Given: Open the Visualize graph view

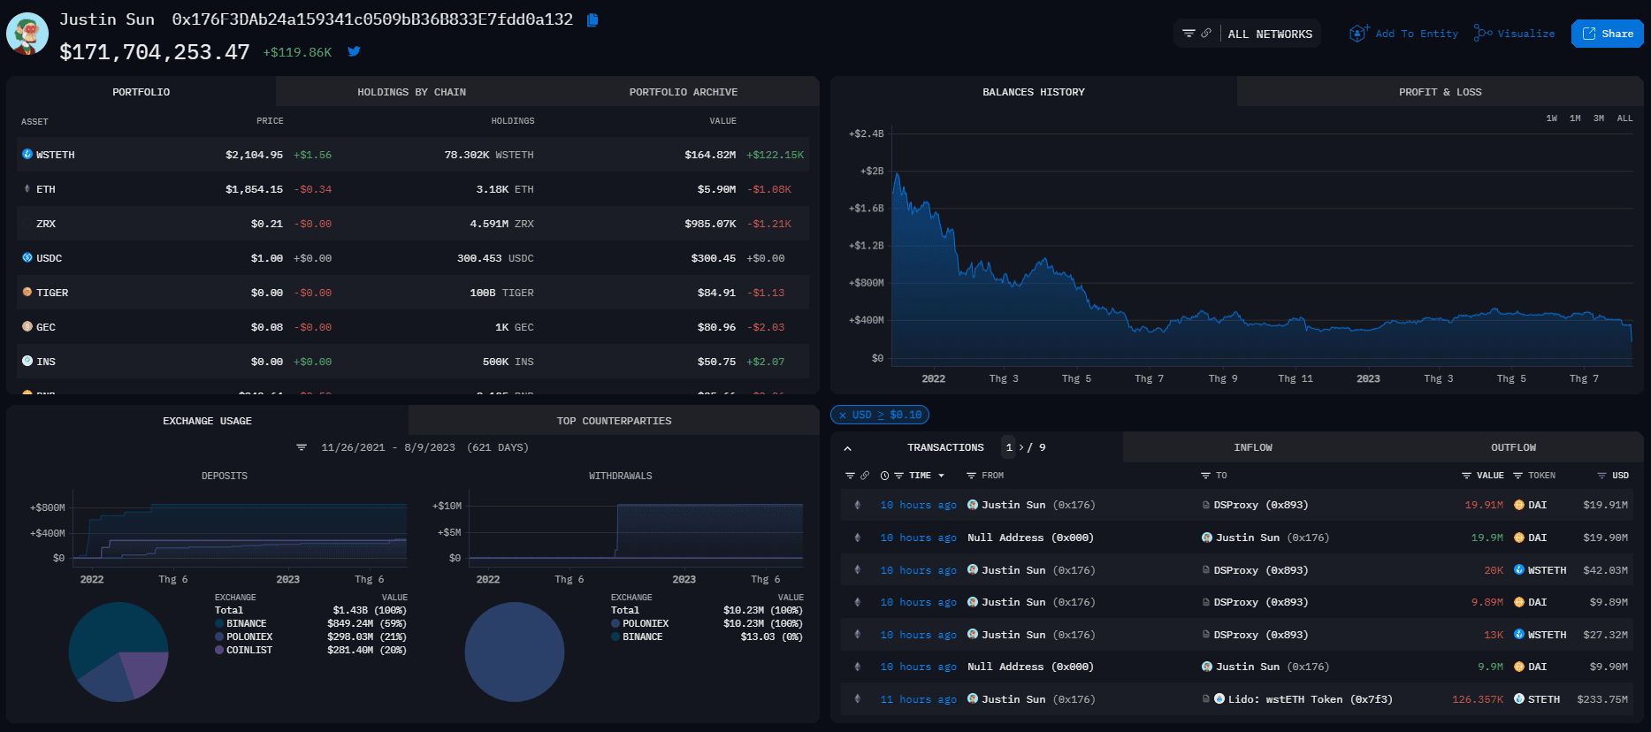Looking at the screenshot, I should (x=1514, y=34).
